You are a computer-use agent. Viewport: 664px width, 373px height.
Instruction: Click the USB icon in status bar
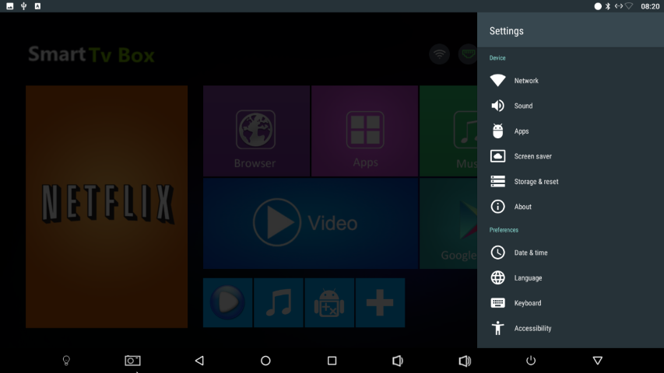point(23,6)
